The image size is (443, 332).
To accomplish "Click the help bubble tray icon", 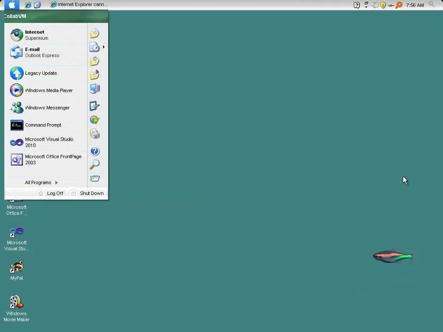I will pos(356,5).
